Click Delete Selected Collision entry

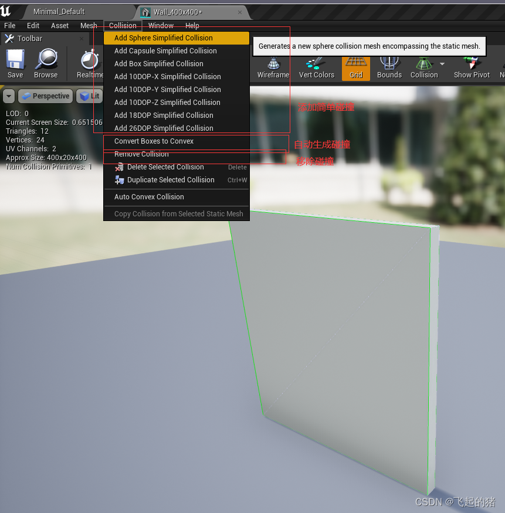click(x=177, y=167)
